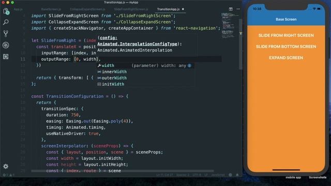This screenshot has height=186, width=331.
Task: Click 'createStackNavigator' in import line
Action: click(x=79, y=28)
